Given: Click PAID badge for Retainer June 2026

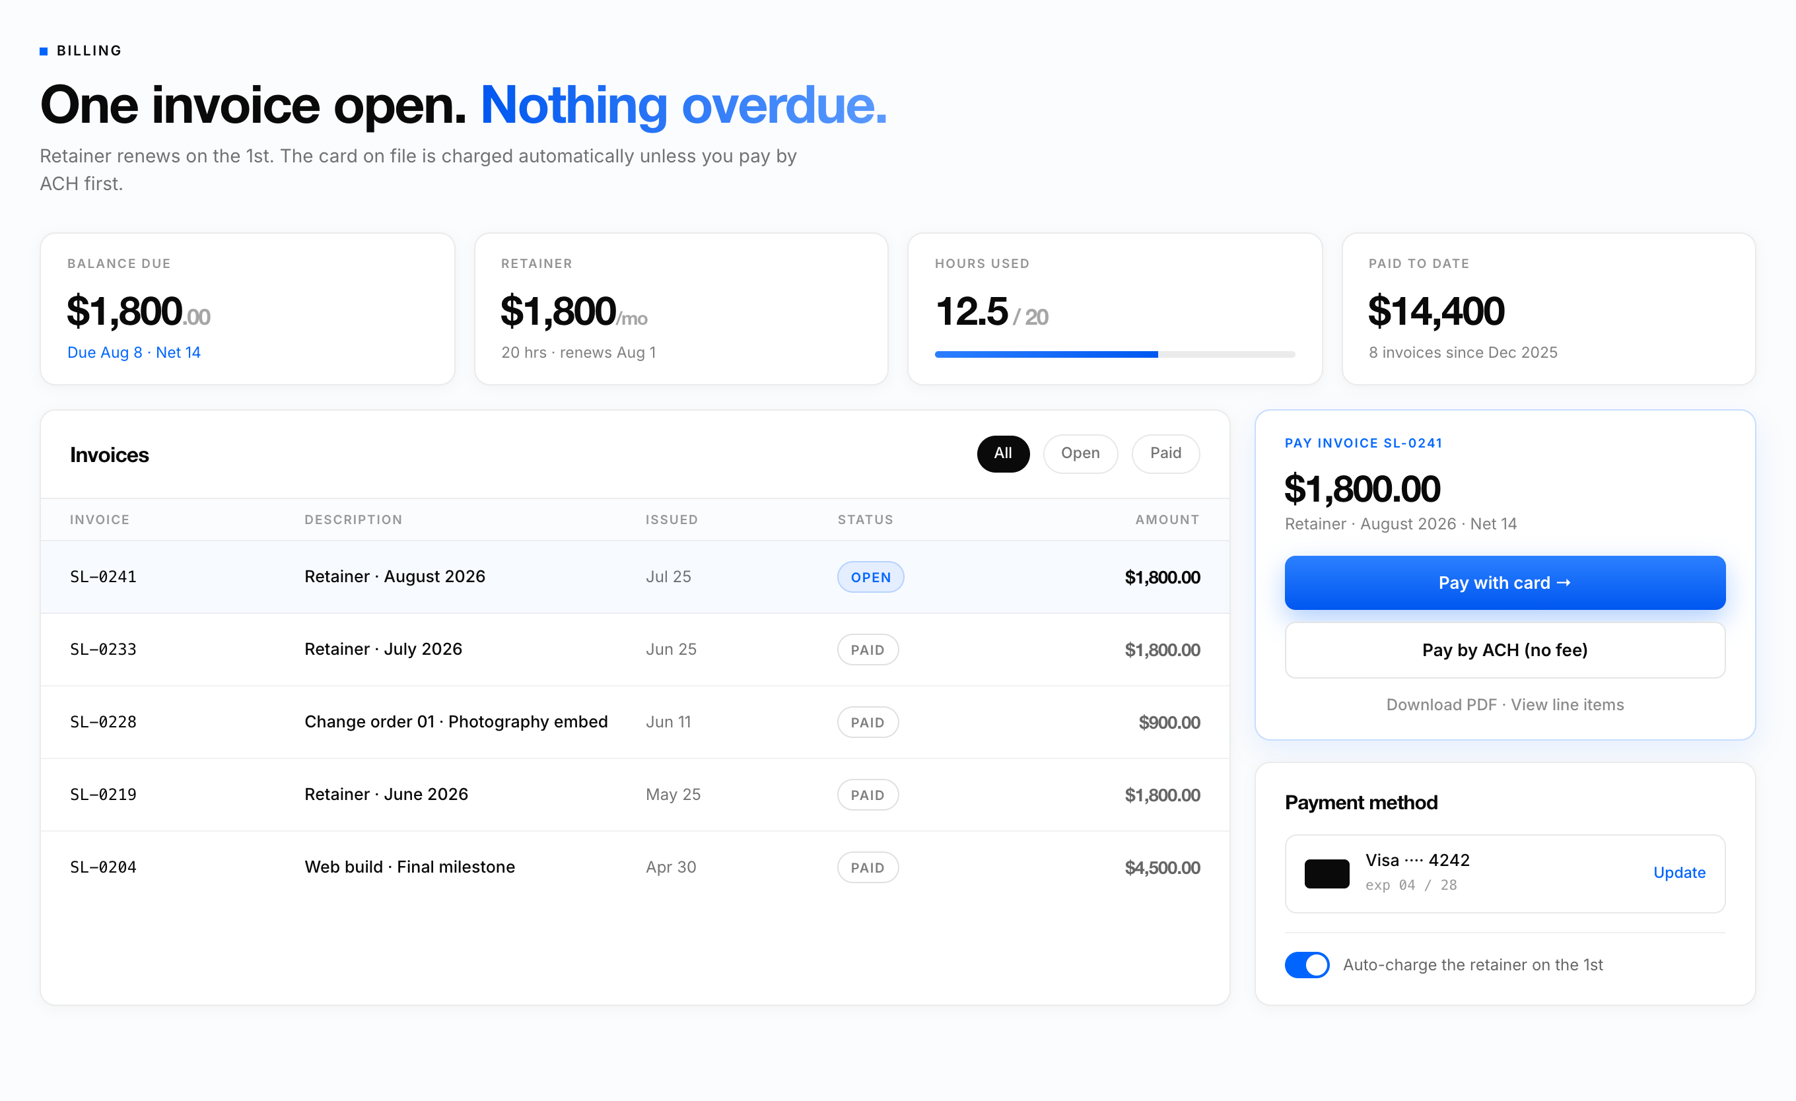Looking at the screenshot, I should coord(868,795).
